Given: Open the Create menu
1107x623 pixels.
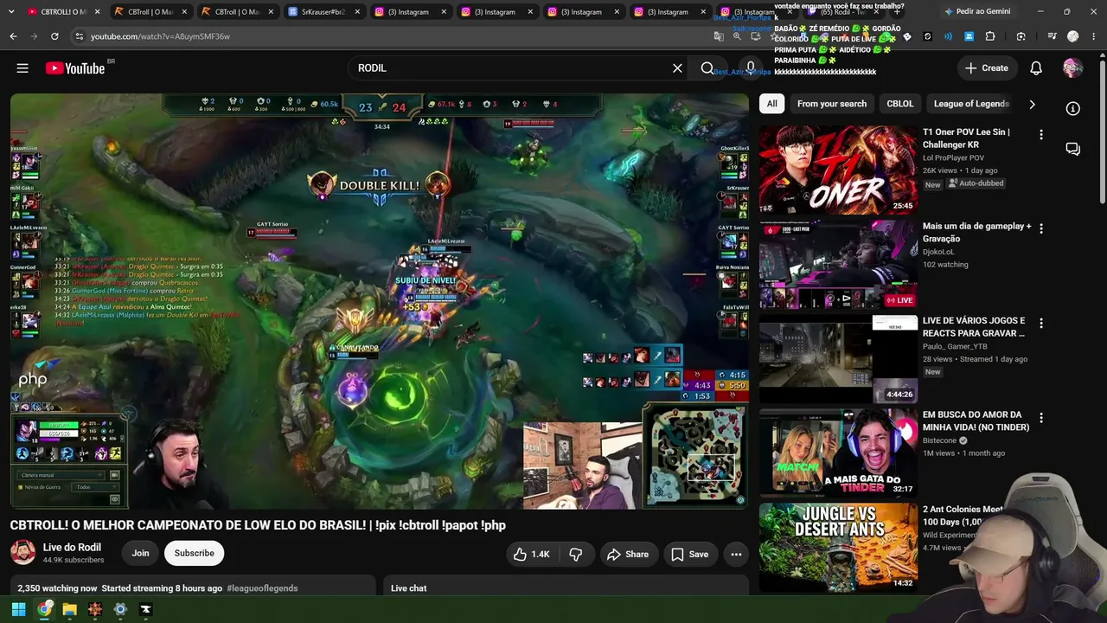Looking at the screenshot, I should pyautogui.click(x=987, y=68).
